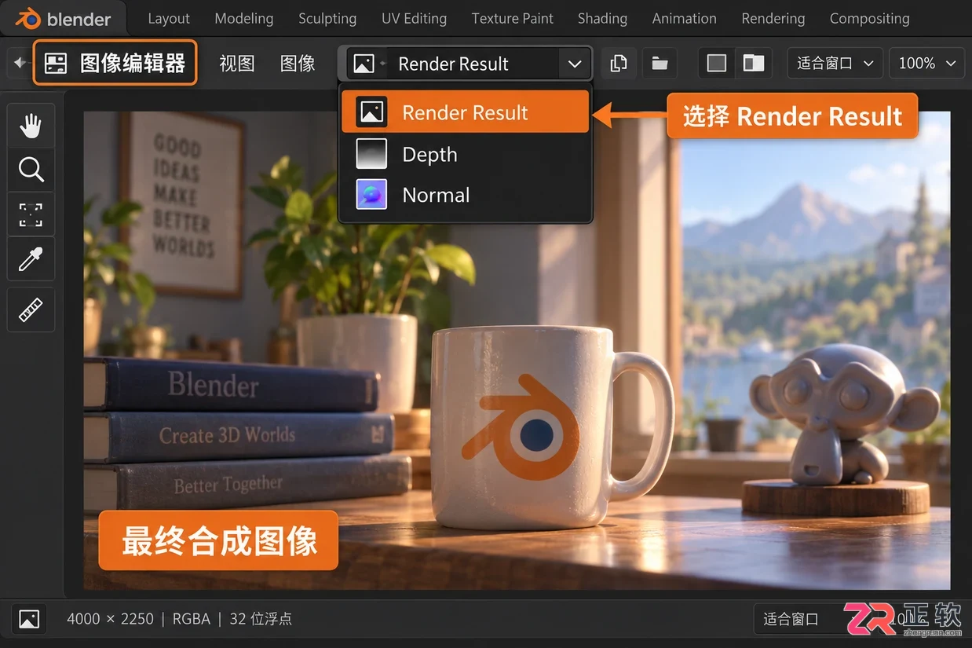Screen dimensions: 972x648
Task: Open the 图像 menu
Action: pos(298,64)
